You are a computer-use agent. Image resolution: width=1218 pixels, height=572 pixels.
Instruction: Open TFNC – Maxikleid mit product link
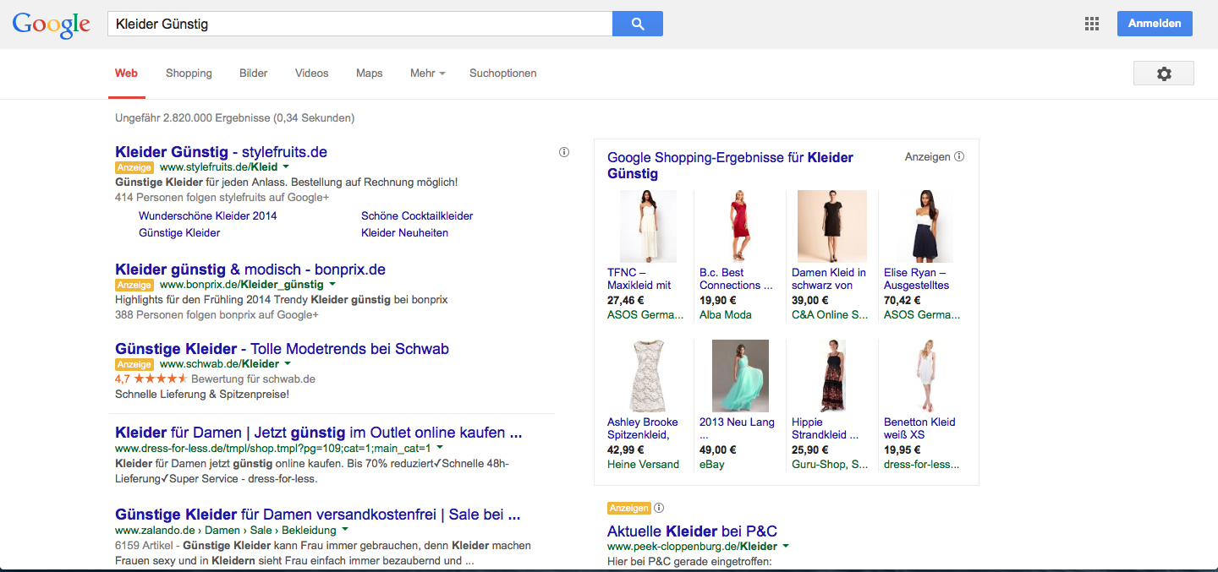639,279
